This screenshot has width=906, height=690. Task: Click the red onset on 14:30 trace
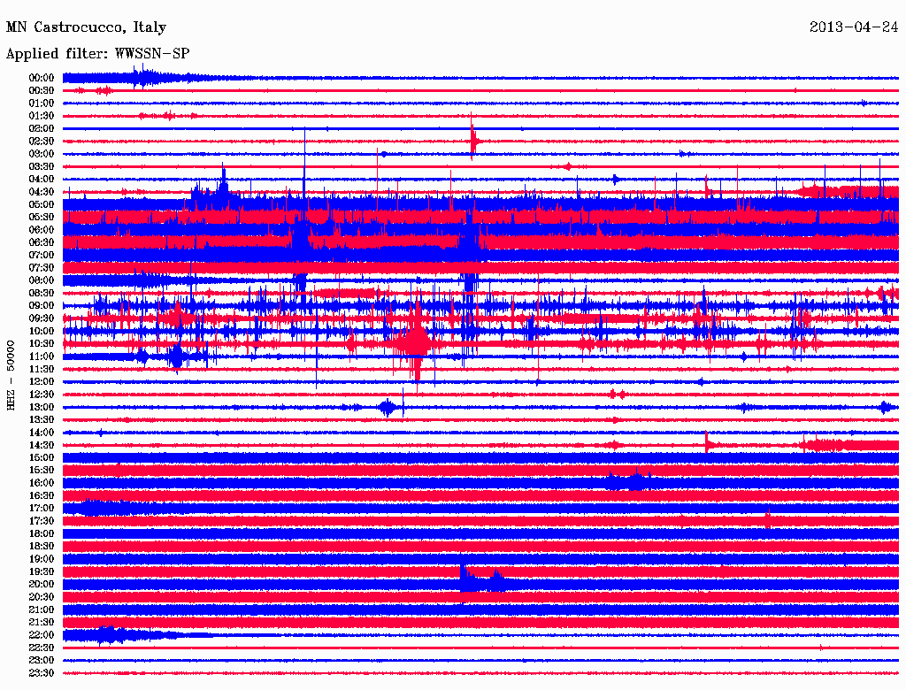707,443
